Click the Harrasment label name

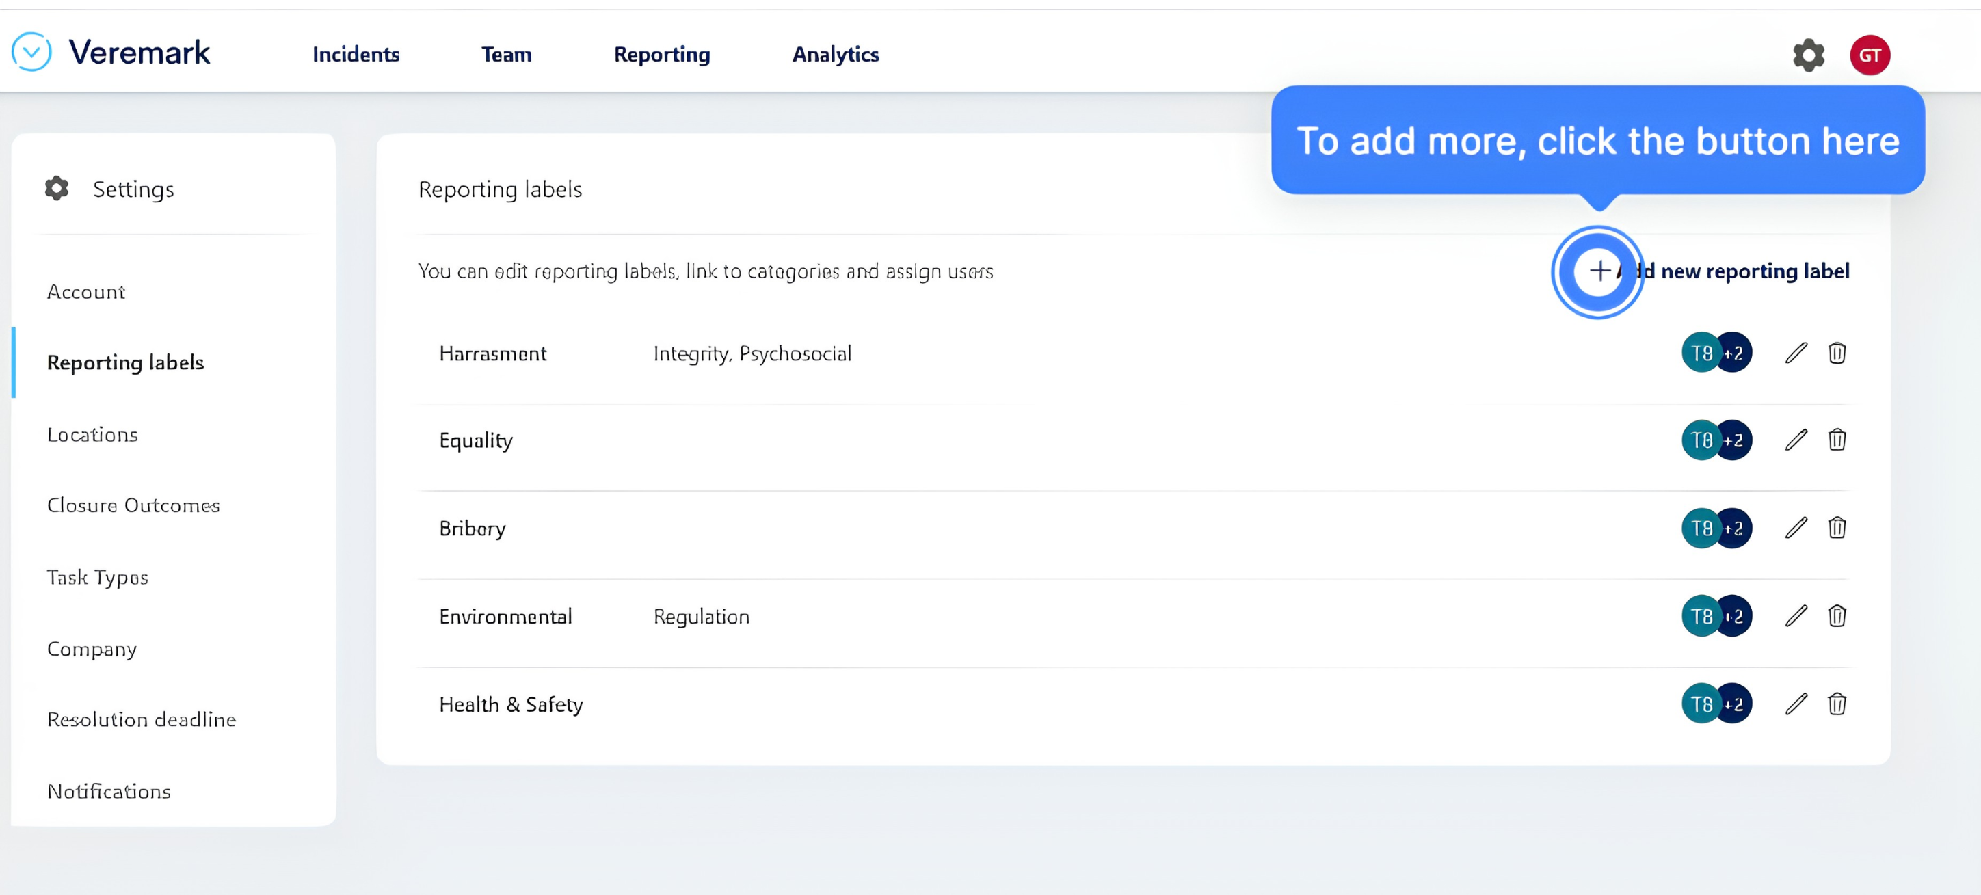click(492, 353)
